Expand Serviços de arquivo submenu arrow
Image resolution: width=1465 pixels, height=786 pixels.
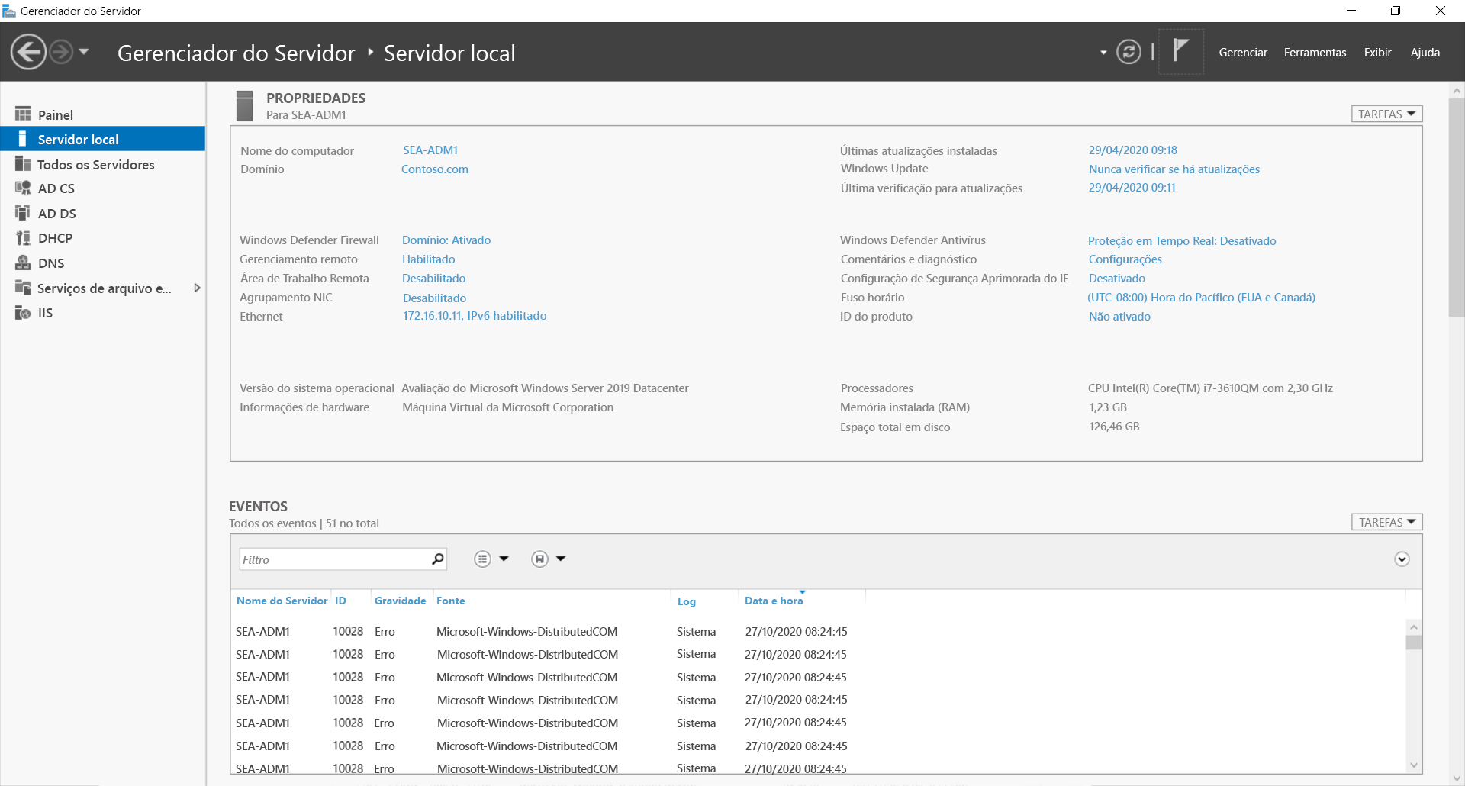(197, 288)
